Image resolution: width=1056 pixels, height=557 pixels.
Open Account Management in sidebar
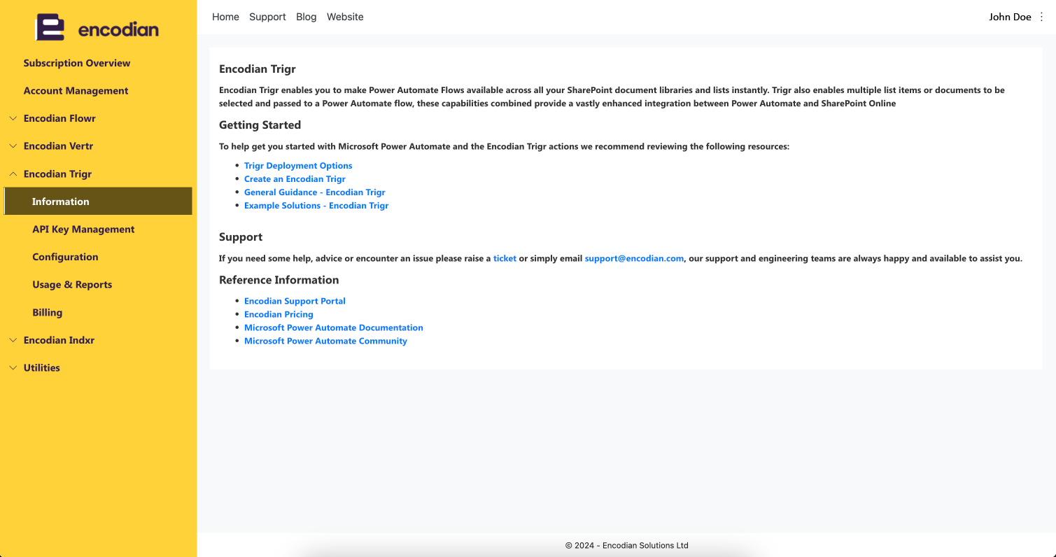coord(76,91)
